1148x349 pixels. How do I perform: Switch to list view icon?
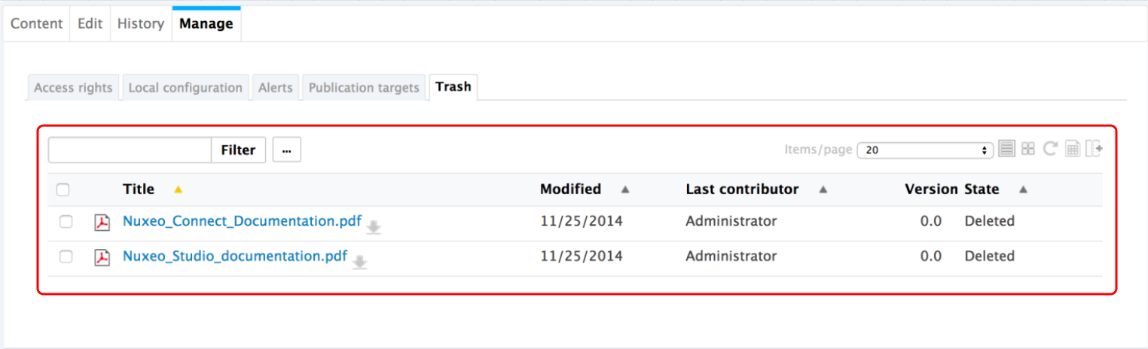pyautogui.click(x=1006, y=149)
